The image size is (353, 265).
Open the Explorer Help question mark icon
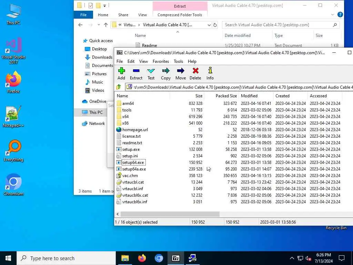point(340,14)
